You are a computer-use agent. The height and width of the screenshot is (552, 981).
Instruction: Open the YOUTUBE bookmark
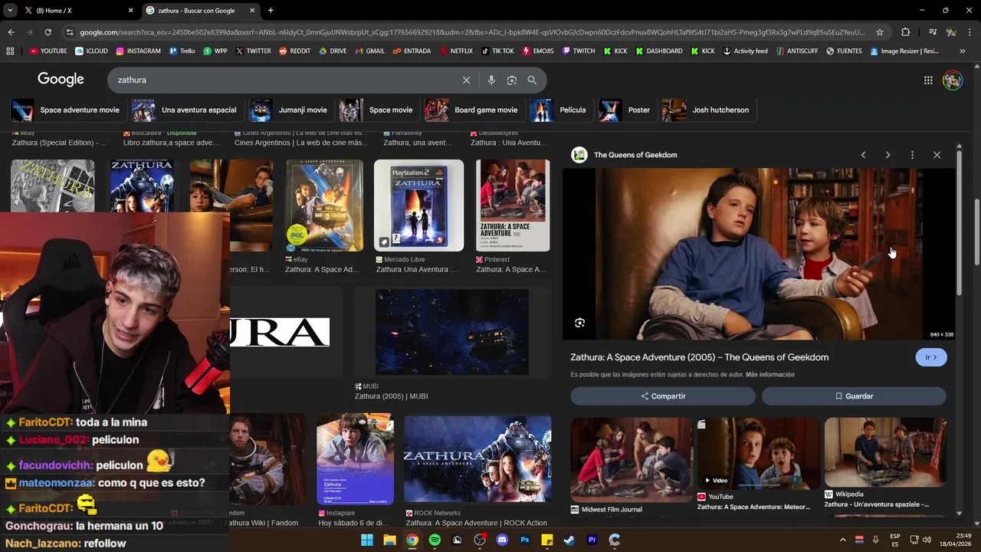click(48, 51)
